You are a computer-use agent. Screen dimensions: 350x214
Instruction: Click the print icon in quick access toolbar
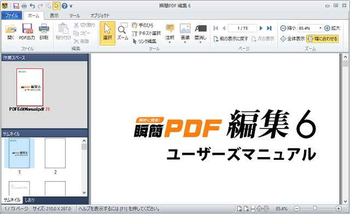coord(24,6)
